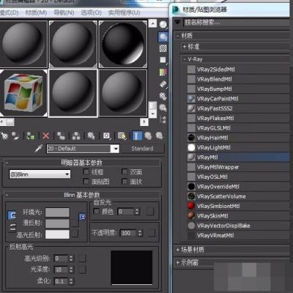Viewport: 293px width, 293px height.
Task: Open Material/Map Navigator icon
Action: click(x=163, y=119)
